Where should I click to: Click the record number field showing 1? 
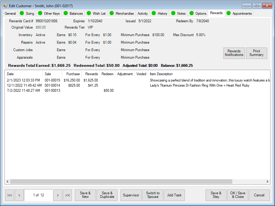(38, 195)
